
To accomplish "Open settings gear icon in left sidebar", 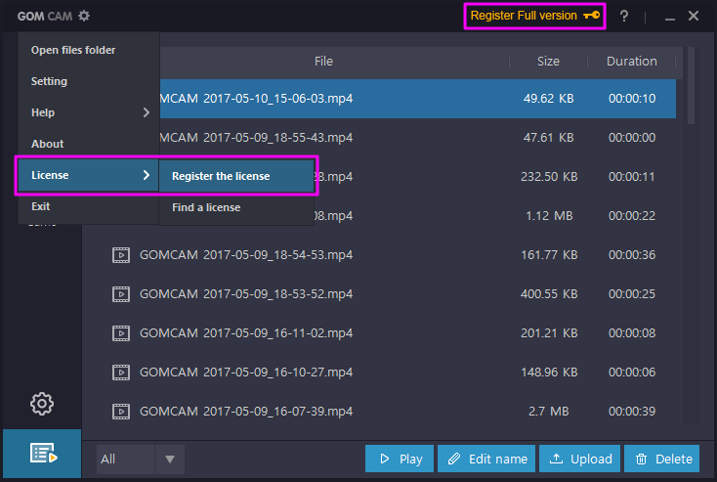I will (x=42, y=403).
